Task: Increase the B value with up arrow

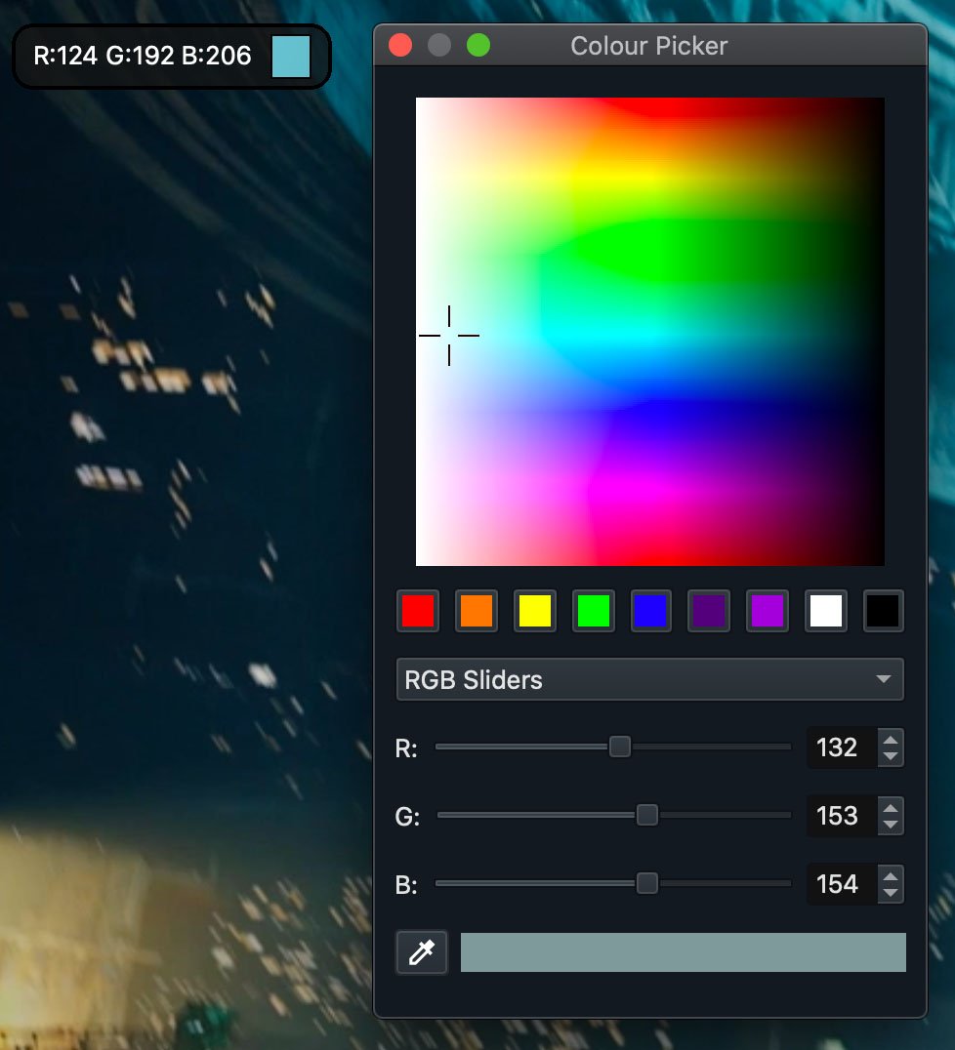Action: [890, 876]
